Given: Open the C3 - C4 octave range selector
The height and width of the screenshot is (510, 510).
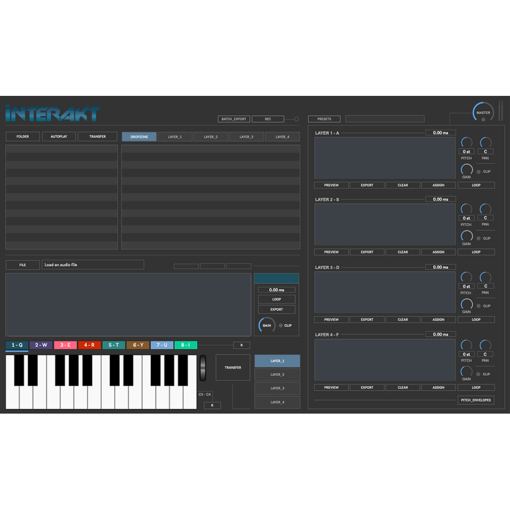Looking at the screenshot, I should click(206, 394).
